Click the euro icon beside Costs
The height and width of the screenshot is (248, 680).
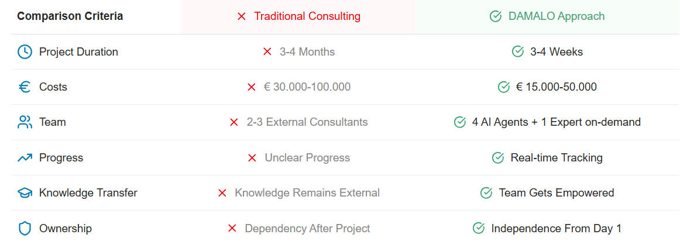[25, 87]
